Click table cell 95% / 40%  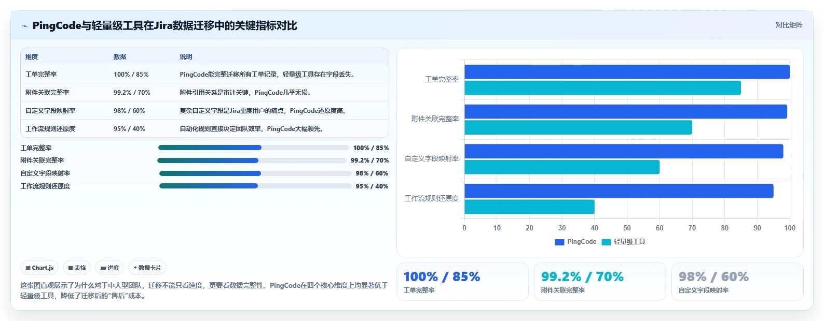[129, 129]
